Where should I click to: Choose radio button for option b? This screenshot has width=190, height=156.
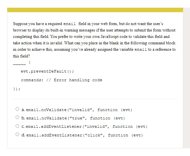(x=17, y=117)
